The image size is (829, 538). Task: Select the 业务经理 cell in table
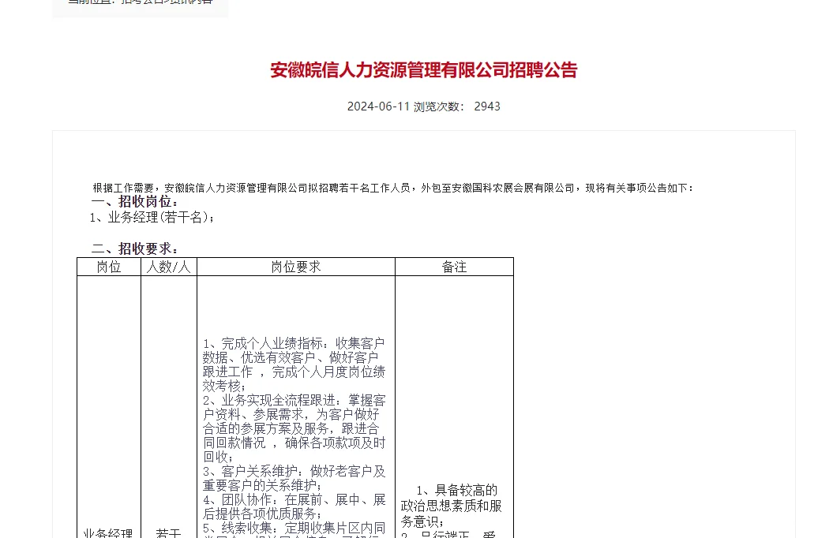tap(108, 532)
